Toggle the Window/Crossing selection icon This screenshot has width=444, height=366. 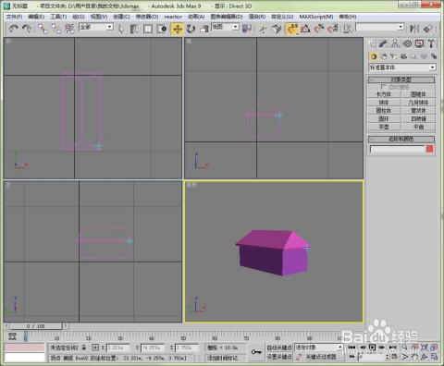[x=162, y=29]
